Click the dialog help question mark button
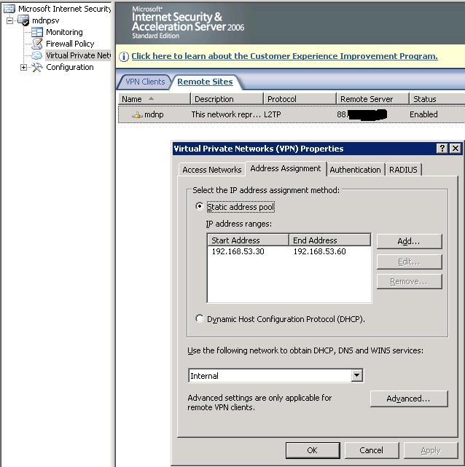Image resolution: width=465 pixels, height=467 pixels. pos(442,148)
